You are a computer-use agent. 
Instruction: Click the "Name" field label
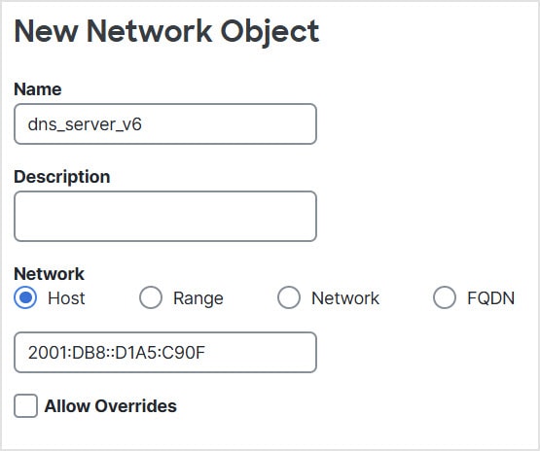[x=38, y=89]
